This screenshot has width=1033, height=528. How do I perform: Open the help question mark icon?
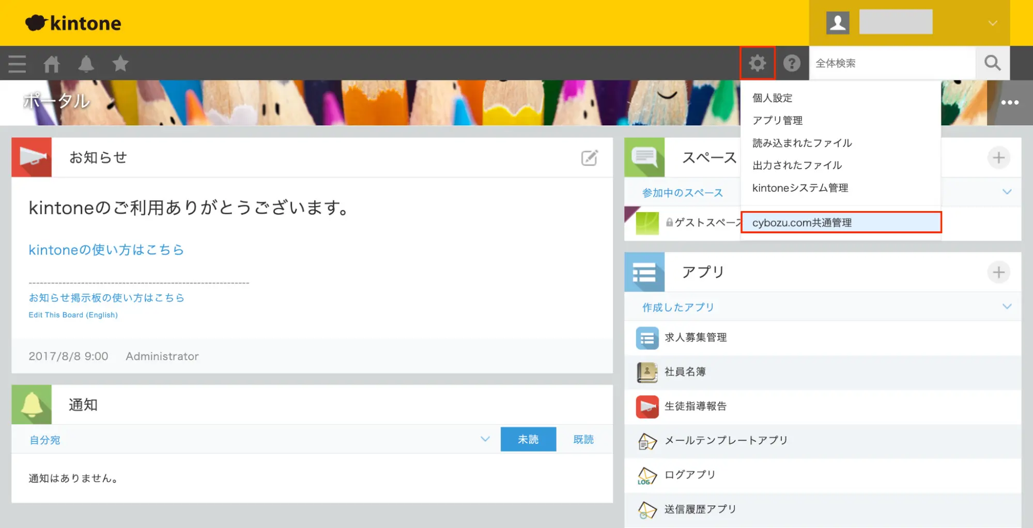click(792, 63)
